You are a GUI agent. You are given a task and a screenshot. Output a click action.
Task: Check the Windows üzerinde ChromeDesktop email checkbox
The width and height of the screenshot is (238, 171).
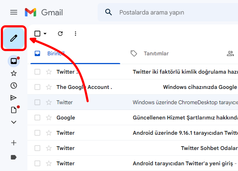[x=37, y=102]
